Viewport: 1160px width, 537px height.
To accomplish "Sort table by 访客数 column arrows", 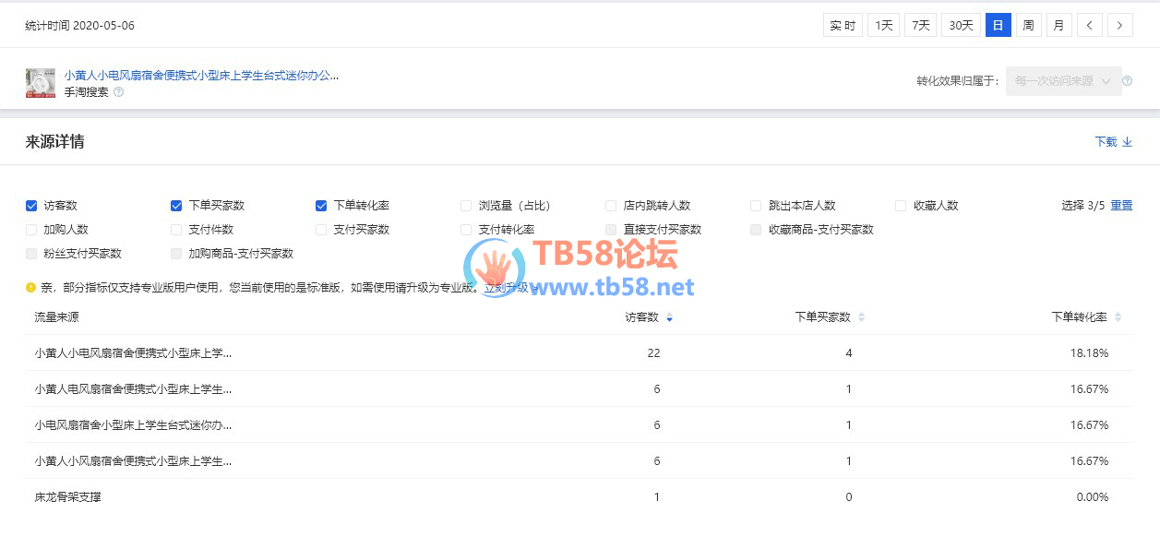I will click(x=669, y=317).
